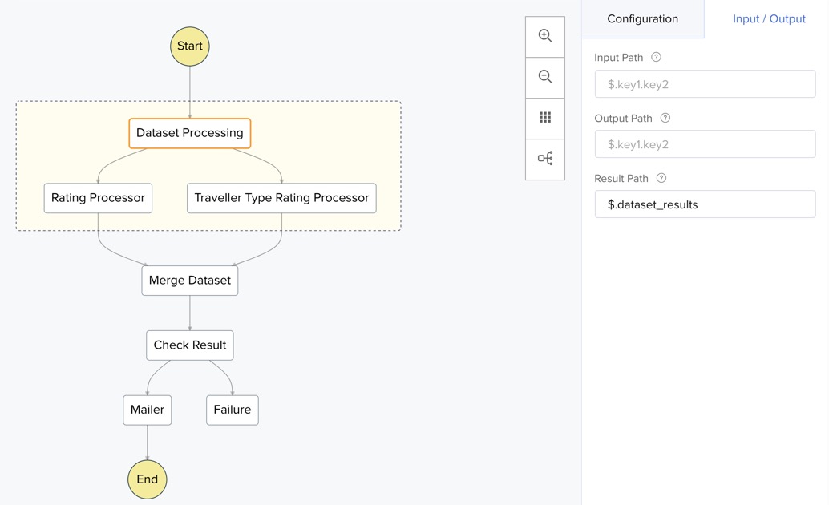Screen dimensions: 829x505
Task: Select the Check Result node
Action: coord(190,345)
